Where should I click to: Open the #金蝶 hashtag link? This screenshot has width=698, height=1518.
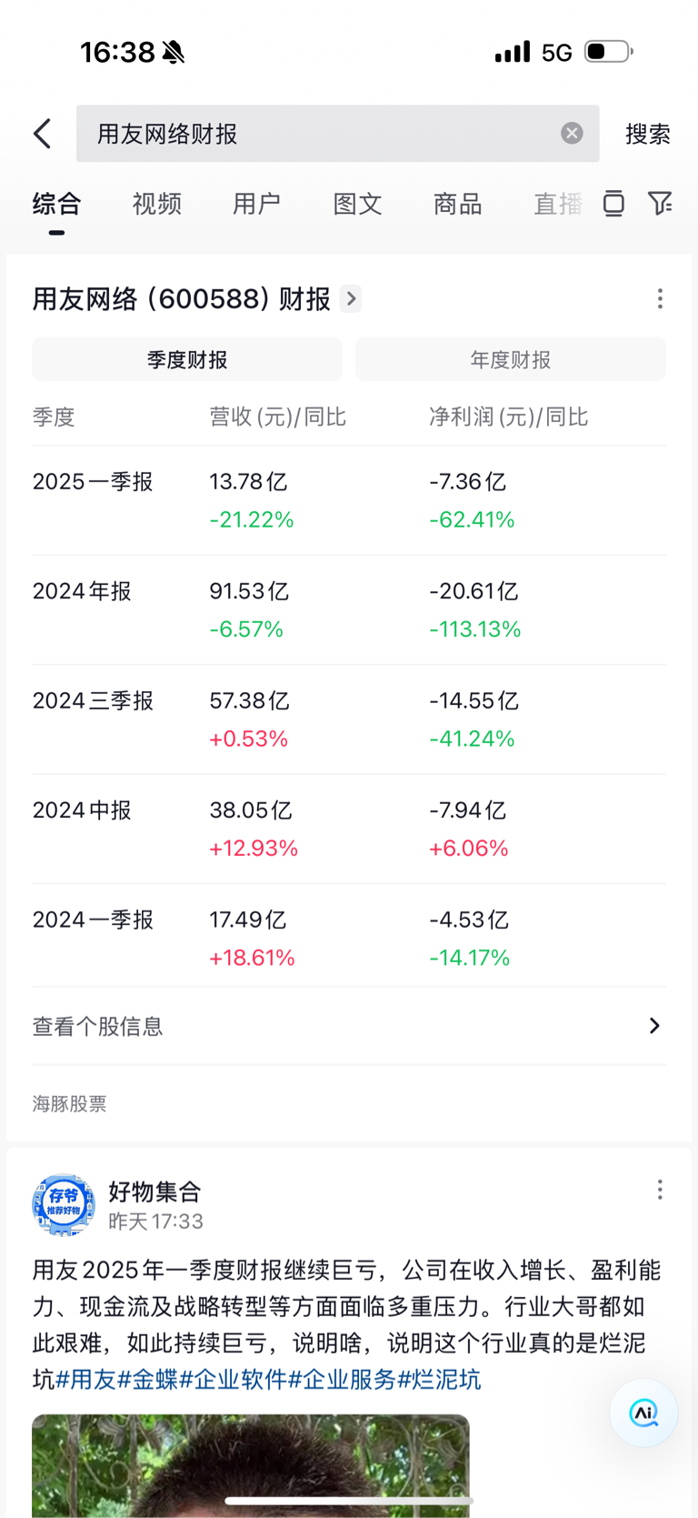tap(148, 1380)
